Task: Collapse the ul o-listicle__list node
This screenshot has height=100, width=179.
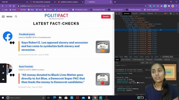Action: coord(128,28)
